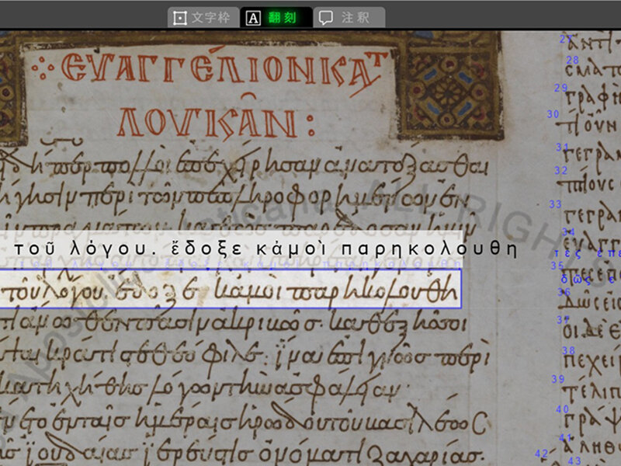Click line number 32 in margin
The width and height of the screenshot is (621, 466).
tap(561, 170)
